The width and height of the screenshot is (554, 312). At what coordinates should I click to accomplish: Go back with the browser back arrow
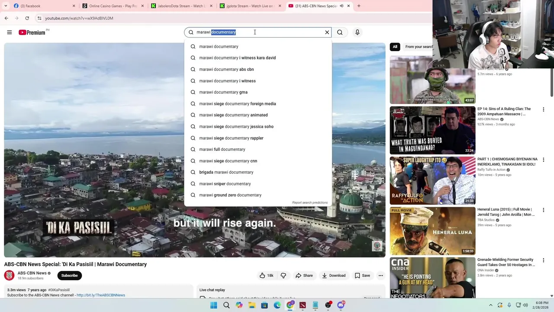pyautogui.click(x=6, y=18)
